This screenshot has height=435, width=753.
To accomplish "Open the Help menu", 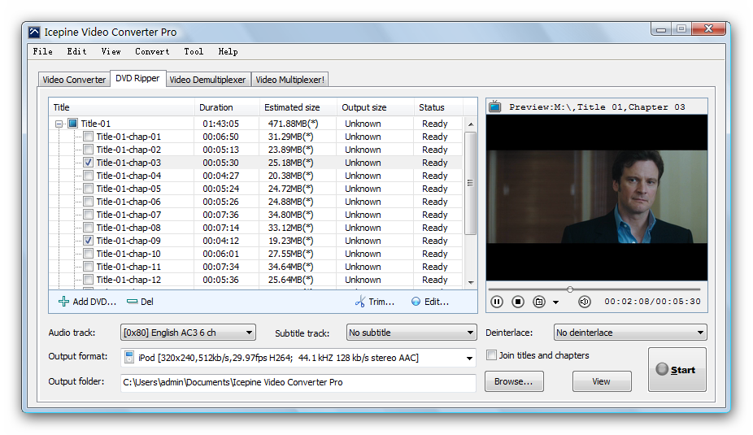I will [x=229, y=51].
